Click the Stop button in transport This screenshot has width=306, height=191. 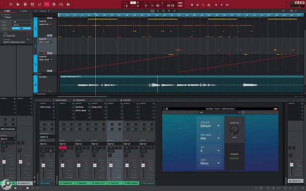pos(216,5)
